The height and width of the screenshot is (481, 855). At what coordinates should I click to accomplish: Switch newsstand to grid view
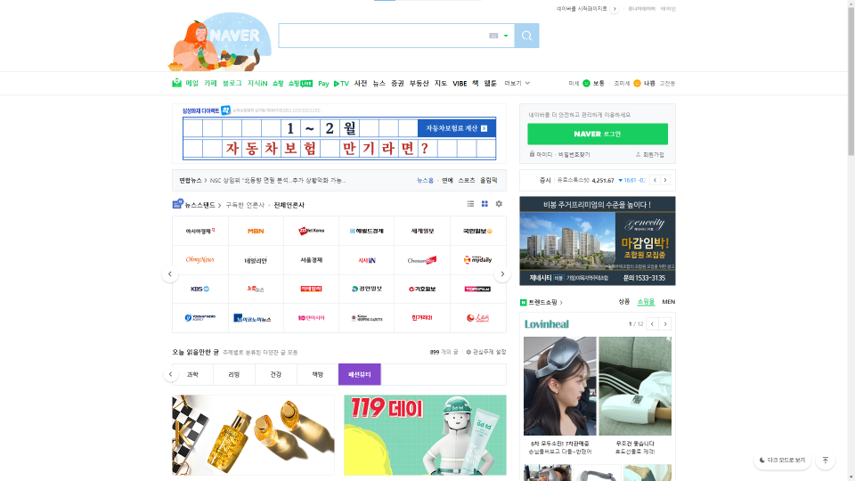click(484, 204)
